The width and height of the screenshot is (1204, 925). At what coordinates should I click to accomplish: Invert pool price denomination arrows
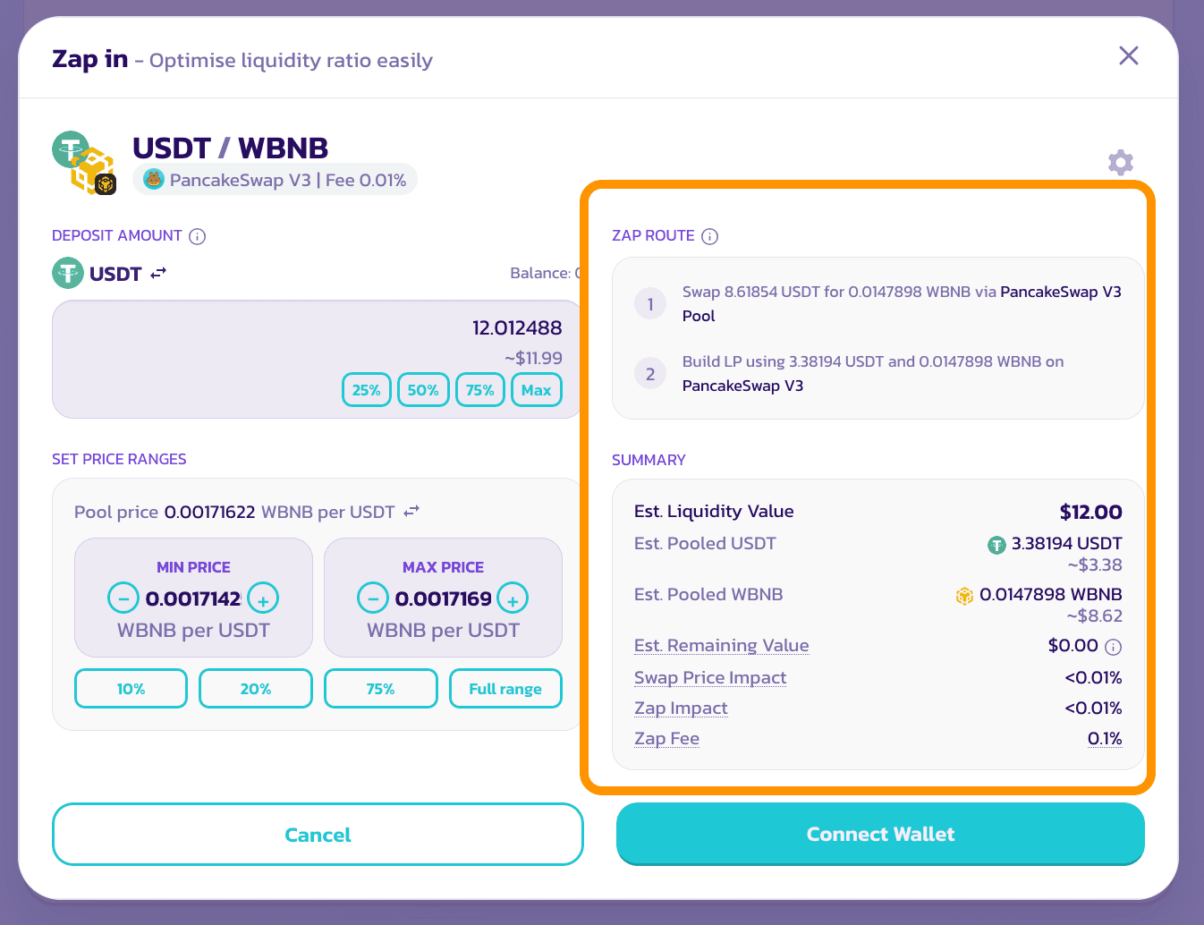coord(411,512)
